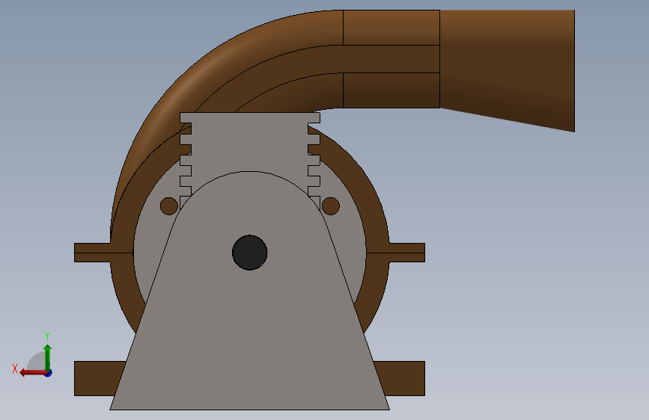Select the gray toothed neck above bracket

click(249, 143)
